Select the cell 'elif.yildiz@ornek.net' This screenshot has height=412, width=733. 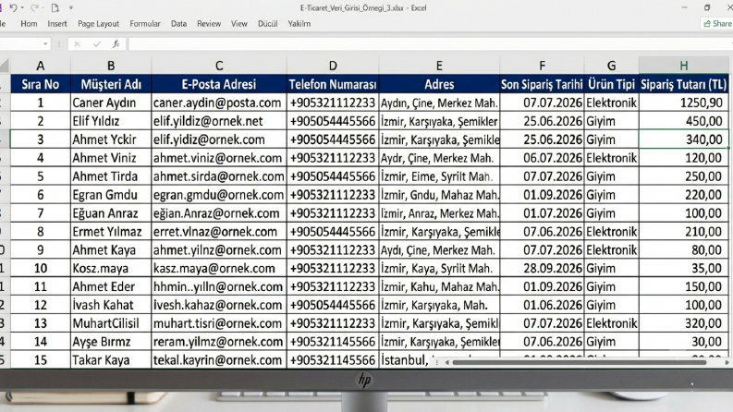point(219,121)
